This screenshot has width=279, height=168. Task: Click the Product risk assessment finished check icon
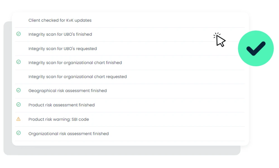(18, 104)
